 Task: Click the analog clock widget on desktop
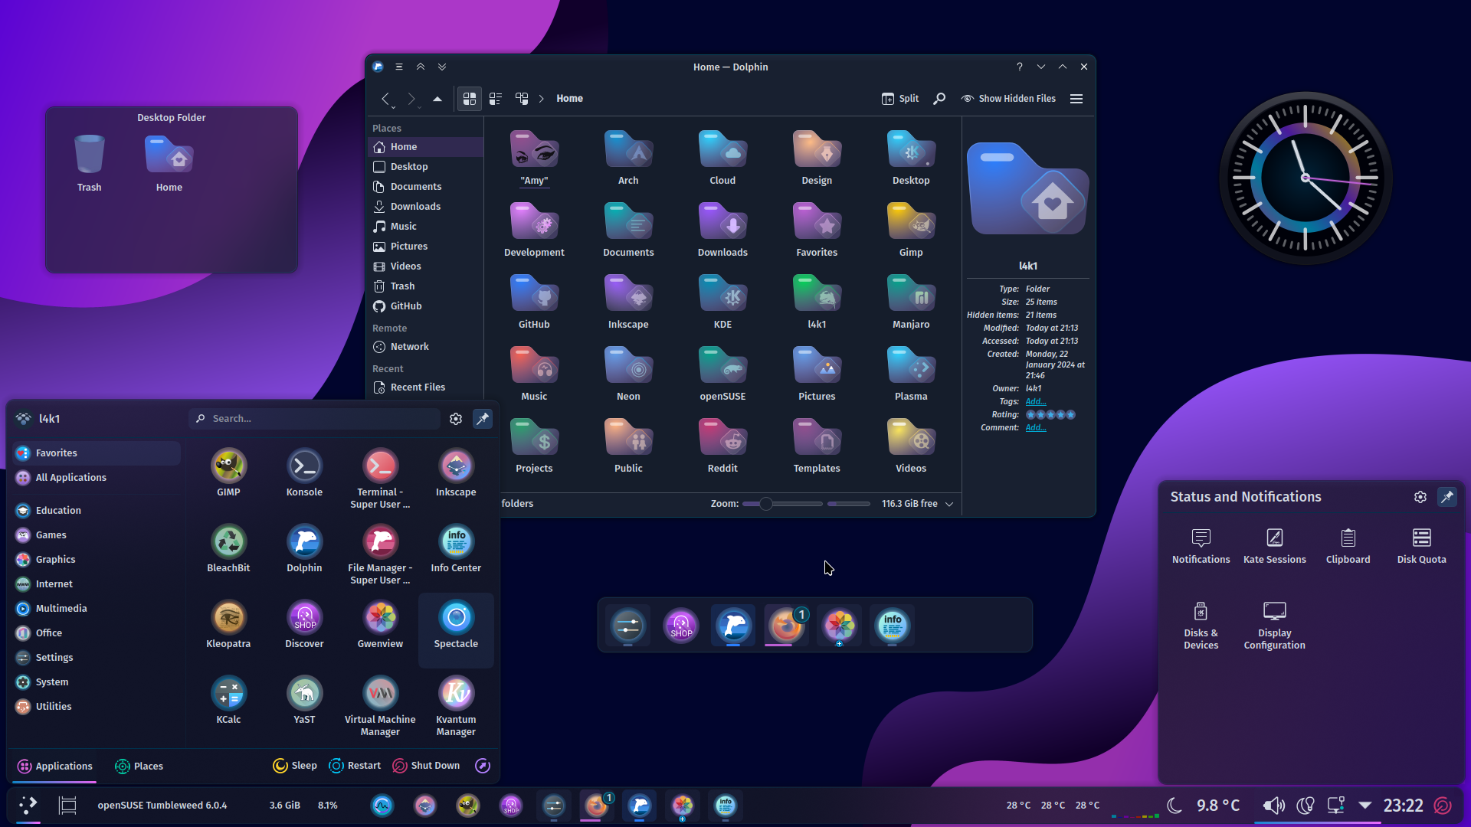click(x=1306, y=178)
